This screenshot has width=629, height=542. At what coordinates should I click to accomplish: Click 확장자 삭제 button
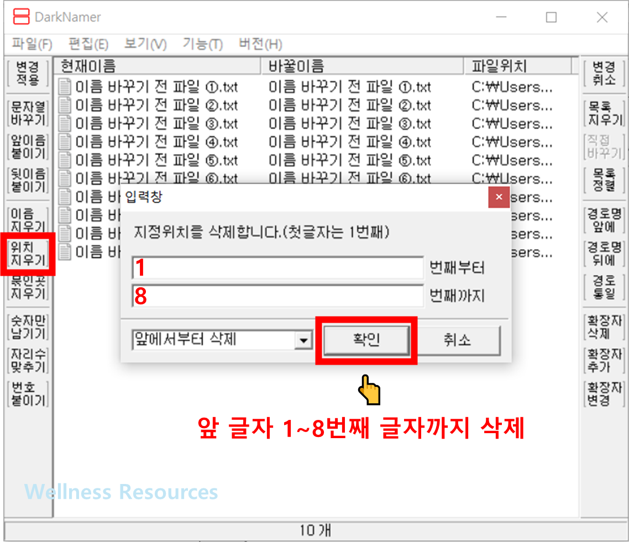click(x=604, y=327)
